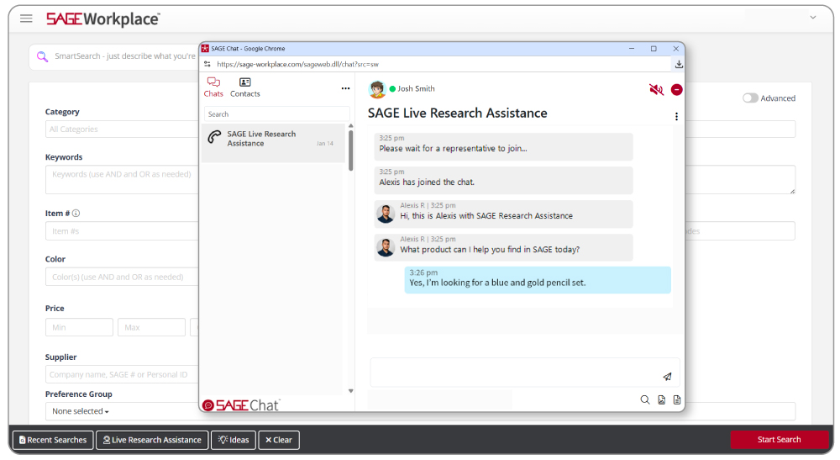Click the Item # info icon
The image size is (840, 460).
click(76, 214)
